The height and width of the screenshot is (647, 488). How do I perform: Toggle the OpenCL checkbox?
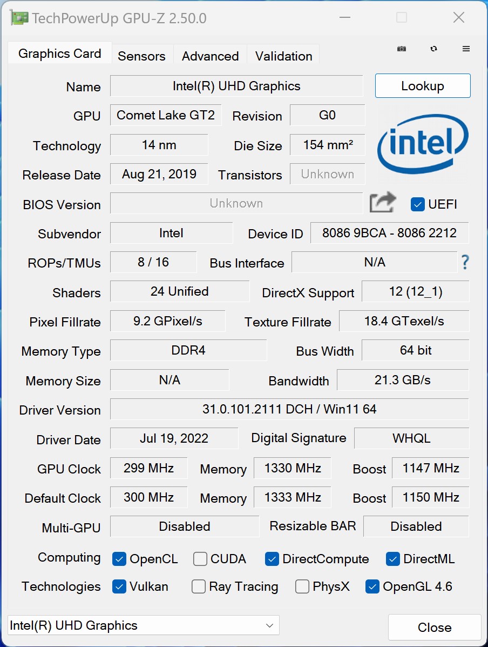(119, 559)
